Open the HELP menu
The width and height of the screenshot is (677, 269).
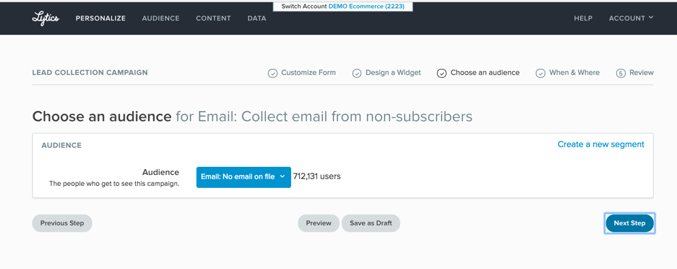tap(583, 18)
